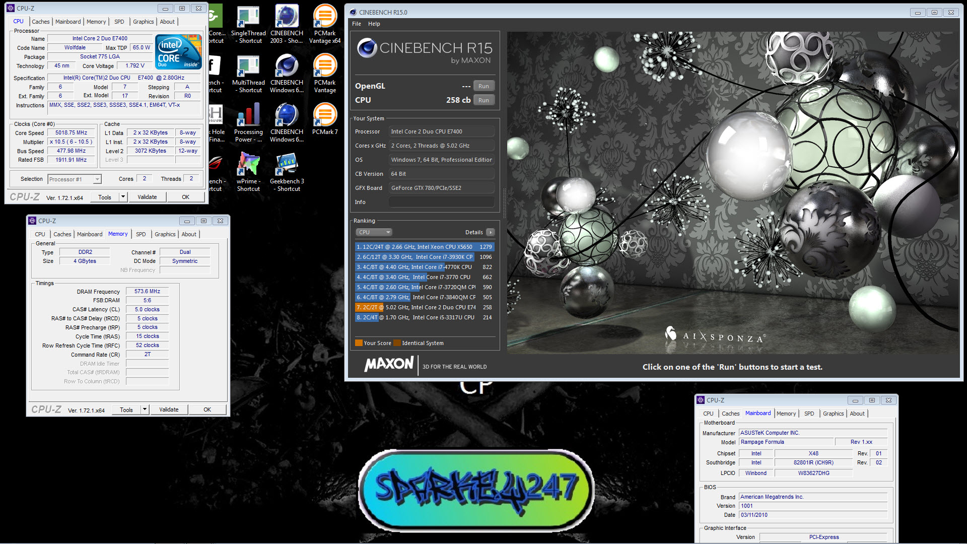Click the Rampage Formula model field
967x544 pixels.
pos(786,442)
